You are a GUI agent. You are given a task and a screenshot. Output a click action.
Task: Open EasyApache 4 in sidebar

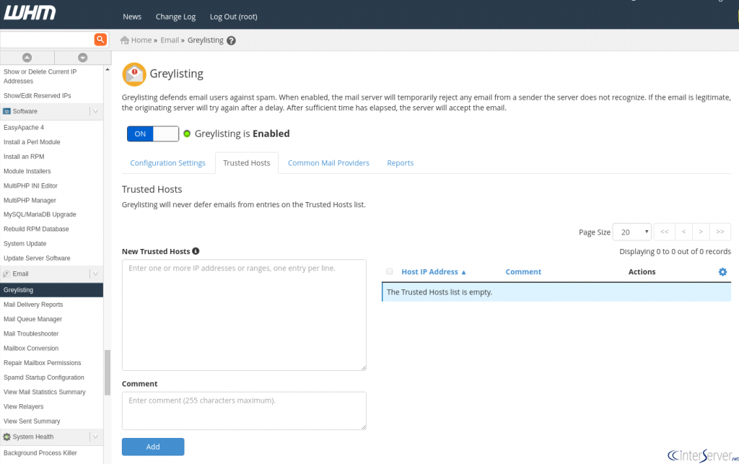(x=24, y=127)
